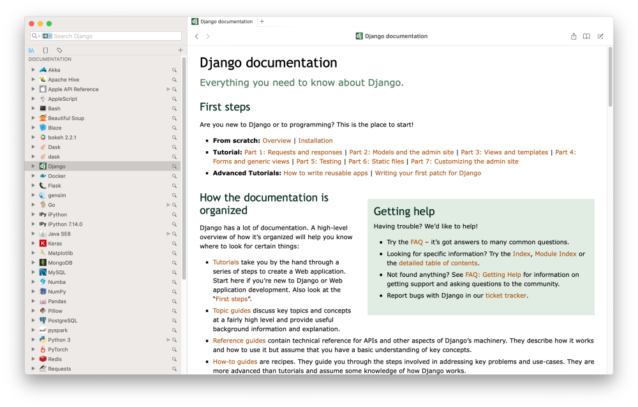
Task: Click the documentation page vertical scrollbar
Action: tap(611, 77)
